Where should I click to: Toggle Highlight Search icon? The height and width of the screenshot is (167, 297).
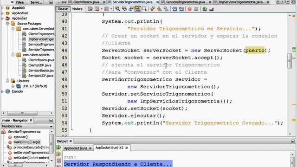(x=138, y=9)
